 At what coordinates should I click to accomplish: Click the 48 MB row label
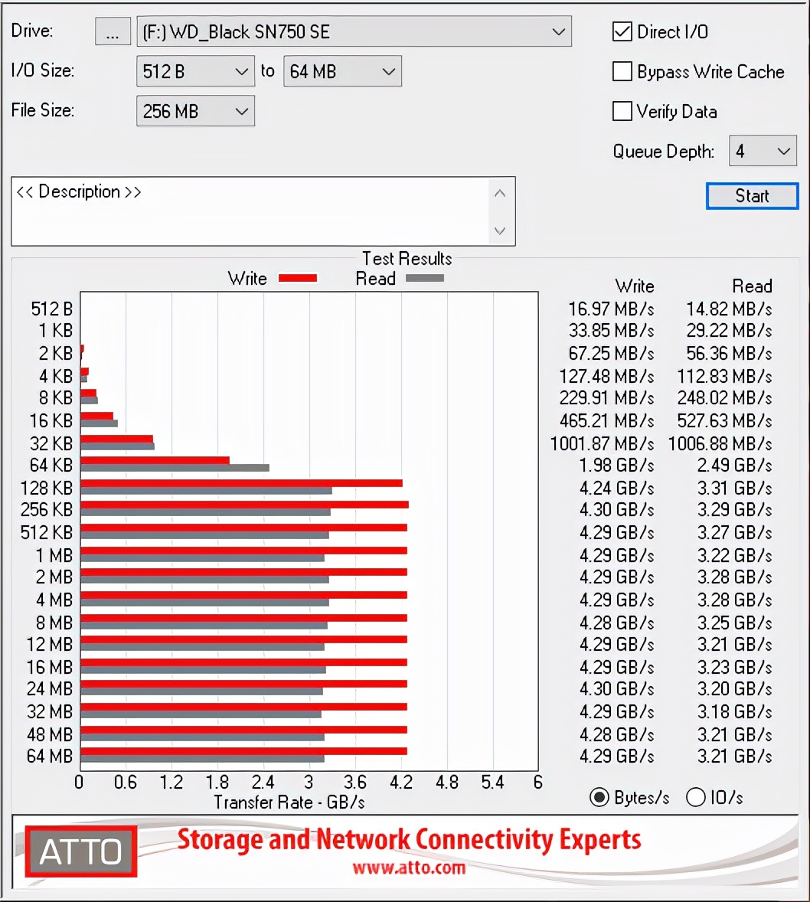point(50,734)
